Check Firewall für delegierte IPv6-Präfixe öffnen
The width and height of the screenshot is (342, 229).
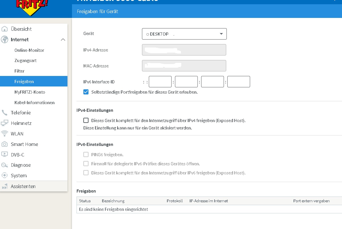(86, 164)
